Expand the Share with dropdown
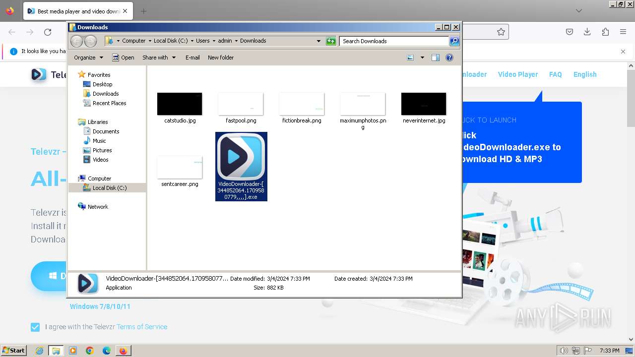The width and height of the screenshot is (635, 357). click(x=159, y=58)
